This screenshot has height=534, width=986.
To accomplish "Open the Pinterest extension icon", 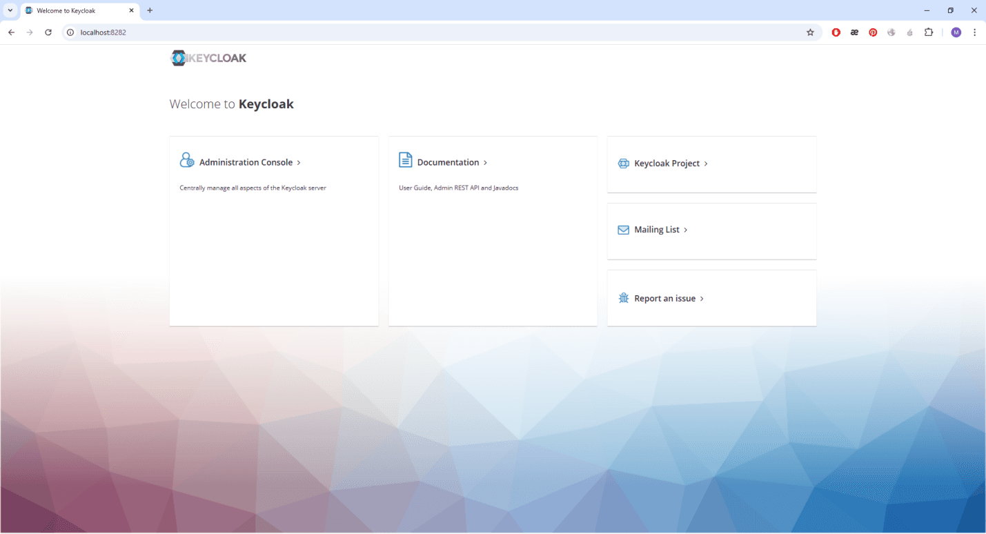I will [x=873, y=32].
